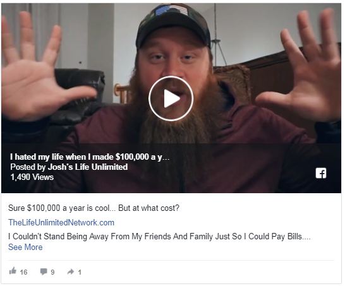Click the video title 'I hated my life...'
345x286 pixels.
[90, 157]
